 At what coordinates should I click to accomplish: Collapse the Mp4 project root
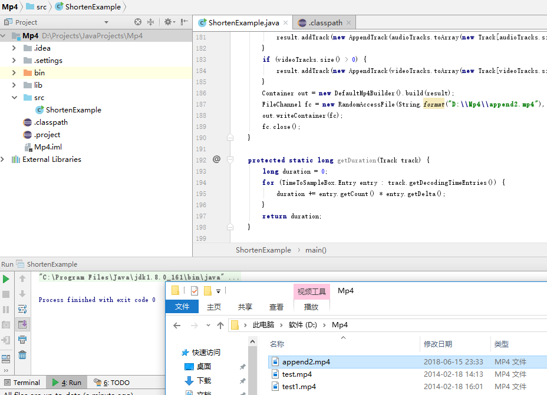pos(3,35)
